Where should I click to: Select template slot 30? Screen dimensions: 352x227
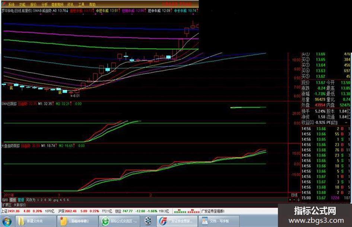(50, 200)
